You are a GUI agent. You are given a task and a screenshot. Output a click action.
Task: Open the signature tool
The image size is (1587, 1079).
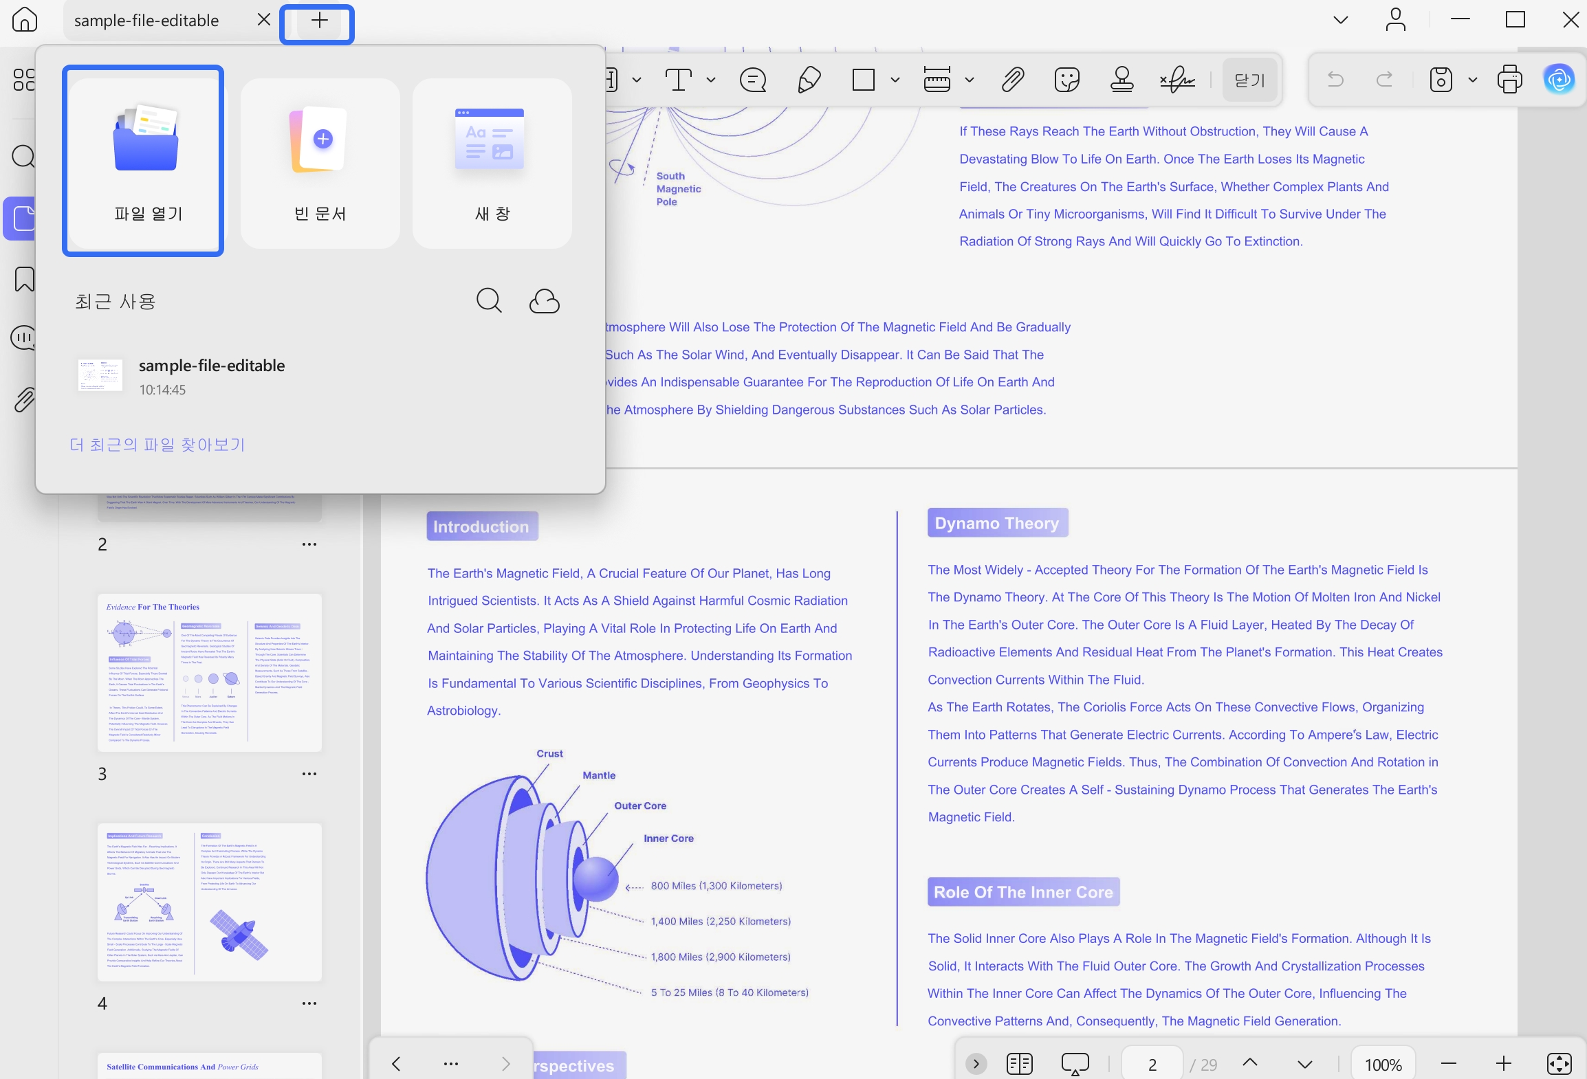point(1178,80)
